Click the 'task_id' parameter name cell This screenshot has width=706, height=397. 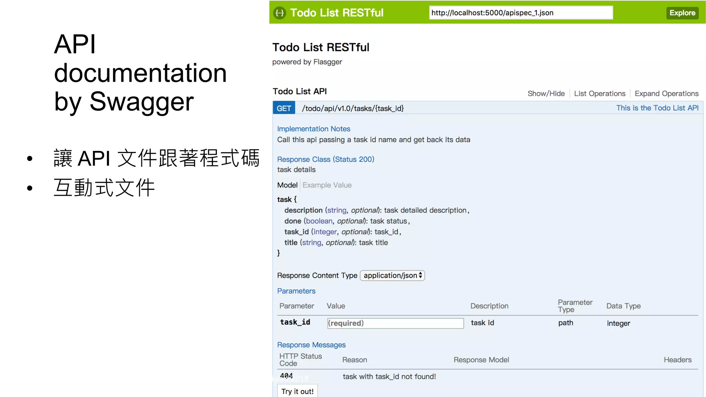tap(295, 322)
